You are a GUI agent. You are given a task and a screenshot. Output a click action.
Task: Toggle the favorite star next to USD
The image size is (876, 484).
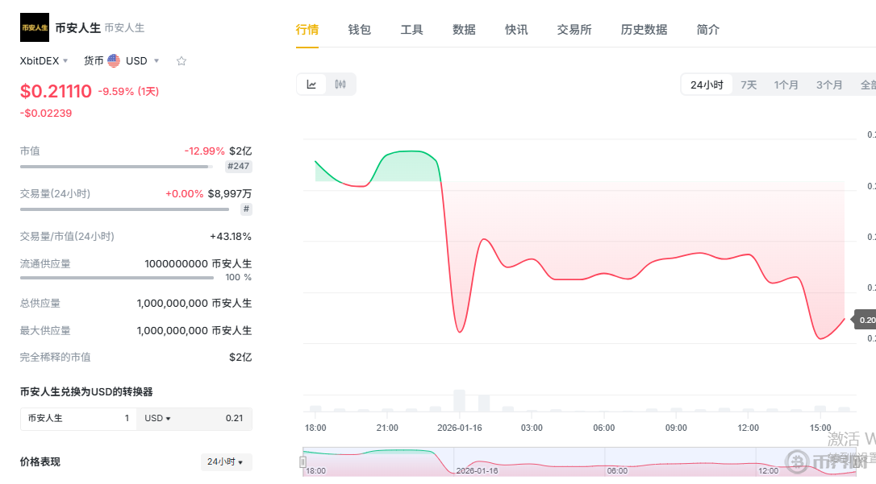point(181,60)
